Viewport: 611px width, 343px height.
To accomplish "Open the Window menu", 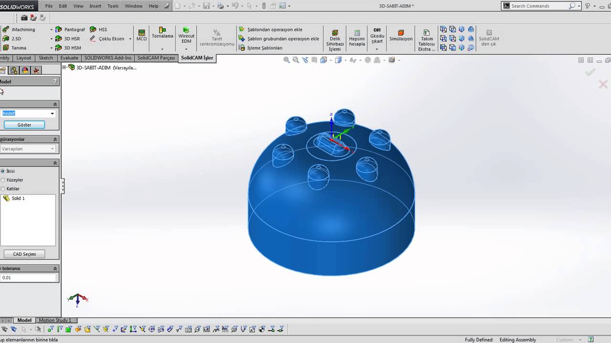I will click(134, 6).
